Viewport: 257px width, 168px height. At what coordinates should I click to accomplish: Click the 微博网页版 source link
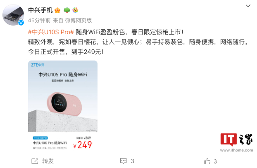point(79,21)
